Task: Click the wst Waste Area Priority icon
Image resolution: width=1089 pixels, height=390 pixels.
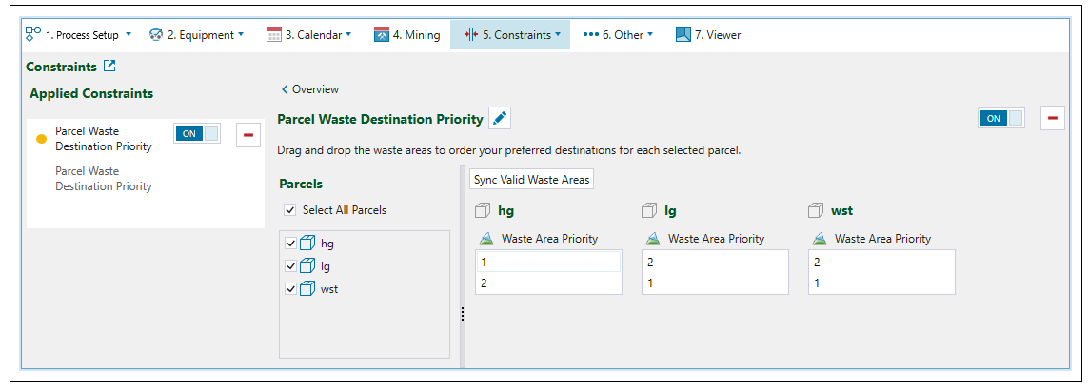Action: (819, 239)
